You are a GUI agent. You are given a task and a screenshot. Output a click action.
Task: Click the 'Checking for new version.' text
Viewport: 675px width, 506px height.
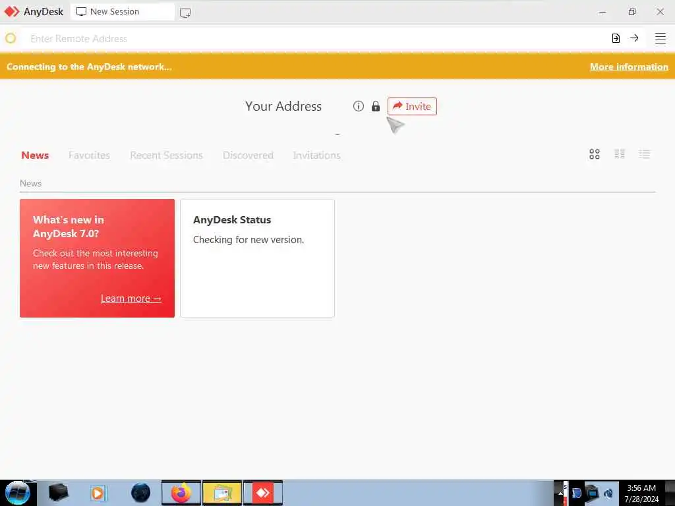249,240
